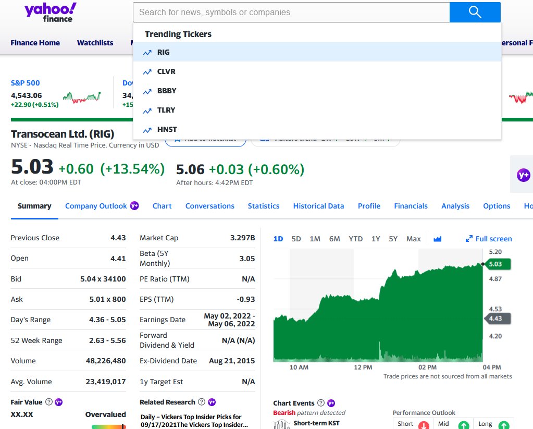Select BBBY trending ticker suggestion
The image size is (533, 429).
click(x=317, y=91)
